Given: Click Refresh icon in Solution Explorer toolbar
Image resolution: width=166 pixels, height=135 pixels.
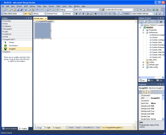Looking at the screenshot, I should [x=149, y=22].
